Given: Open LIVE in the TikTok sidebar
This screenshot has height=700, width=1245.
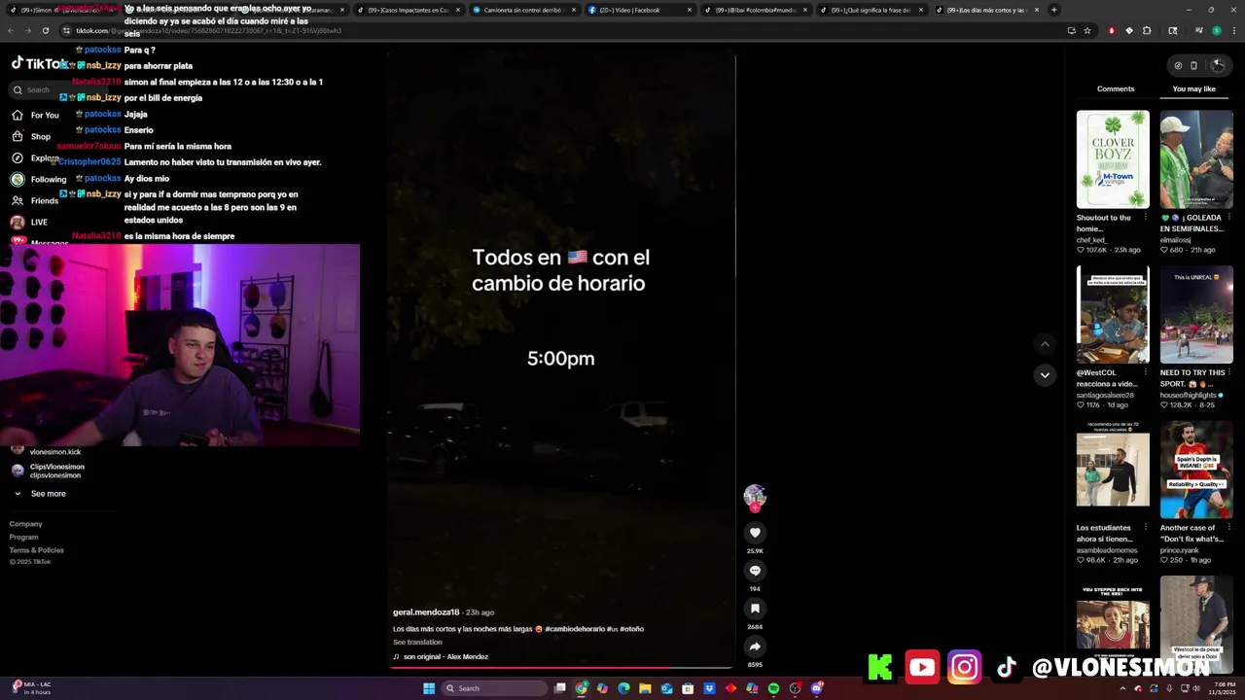Looking at the screenshot, I should click(29, 222).
